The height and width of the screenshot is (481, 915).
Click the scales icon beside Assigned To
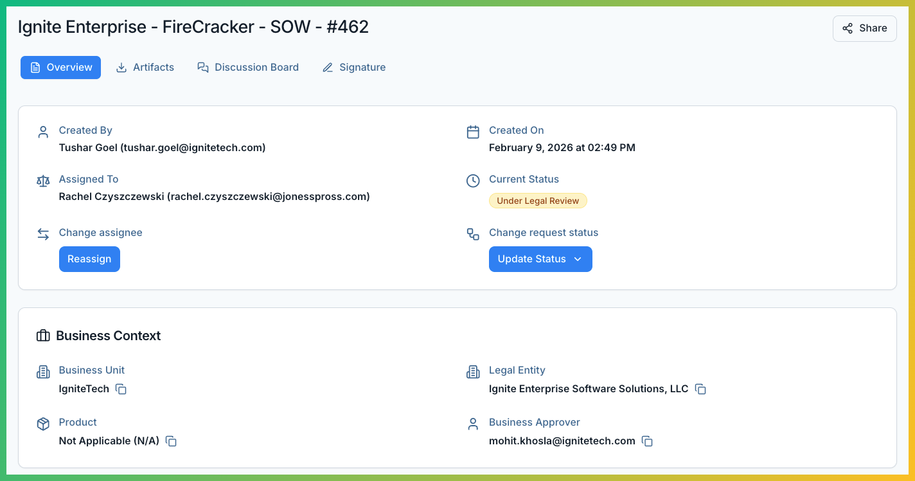point(43,181)
